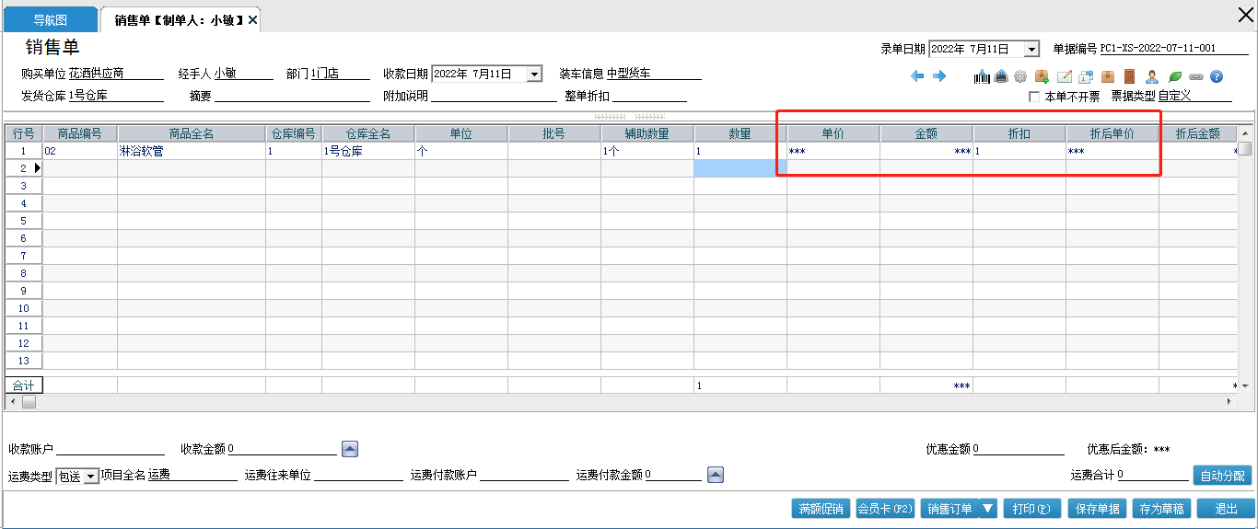Click the 自动分配 button
The image size is (1258, 529).
pyautogui.click(x=1222, y=476)
